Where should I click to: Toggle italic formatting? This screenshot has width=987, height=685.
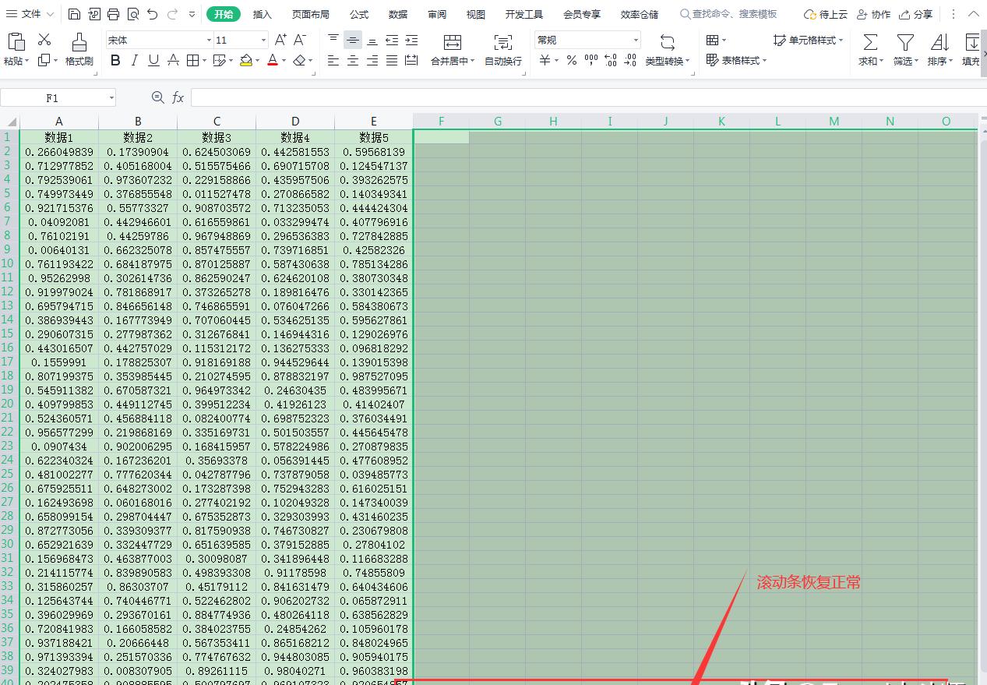135,60
